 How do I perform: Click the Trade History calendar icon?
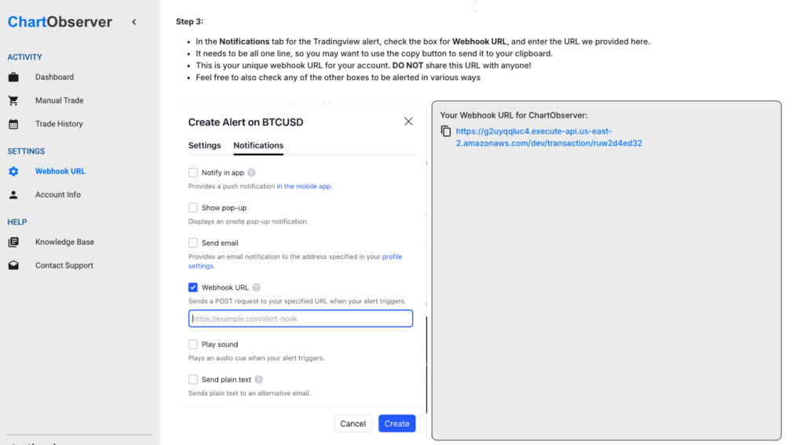(13, 124)
